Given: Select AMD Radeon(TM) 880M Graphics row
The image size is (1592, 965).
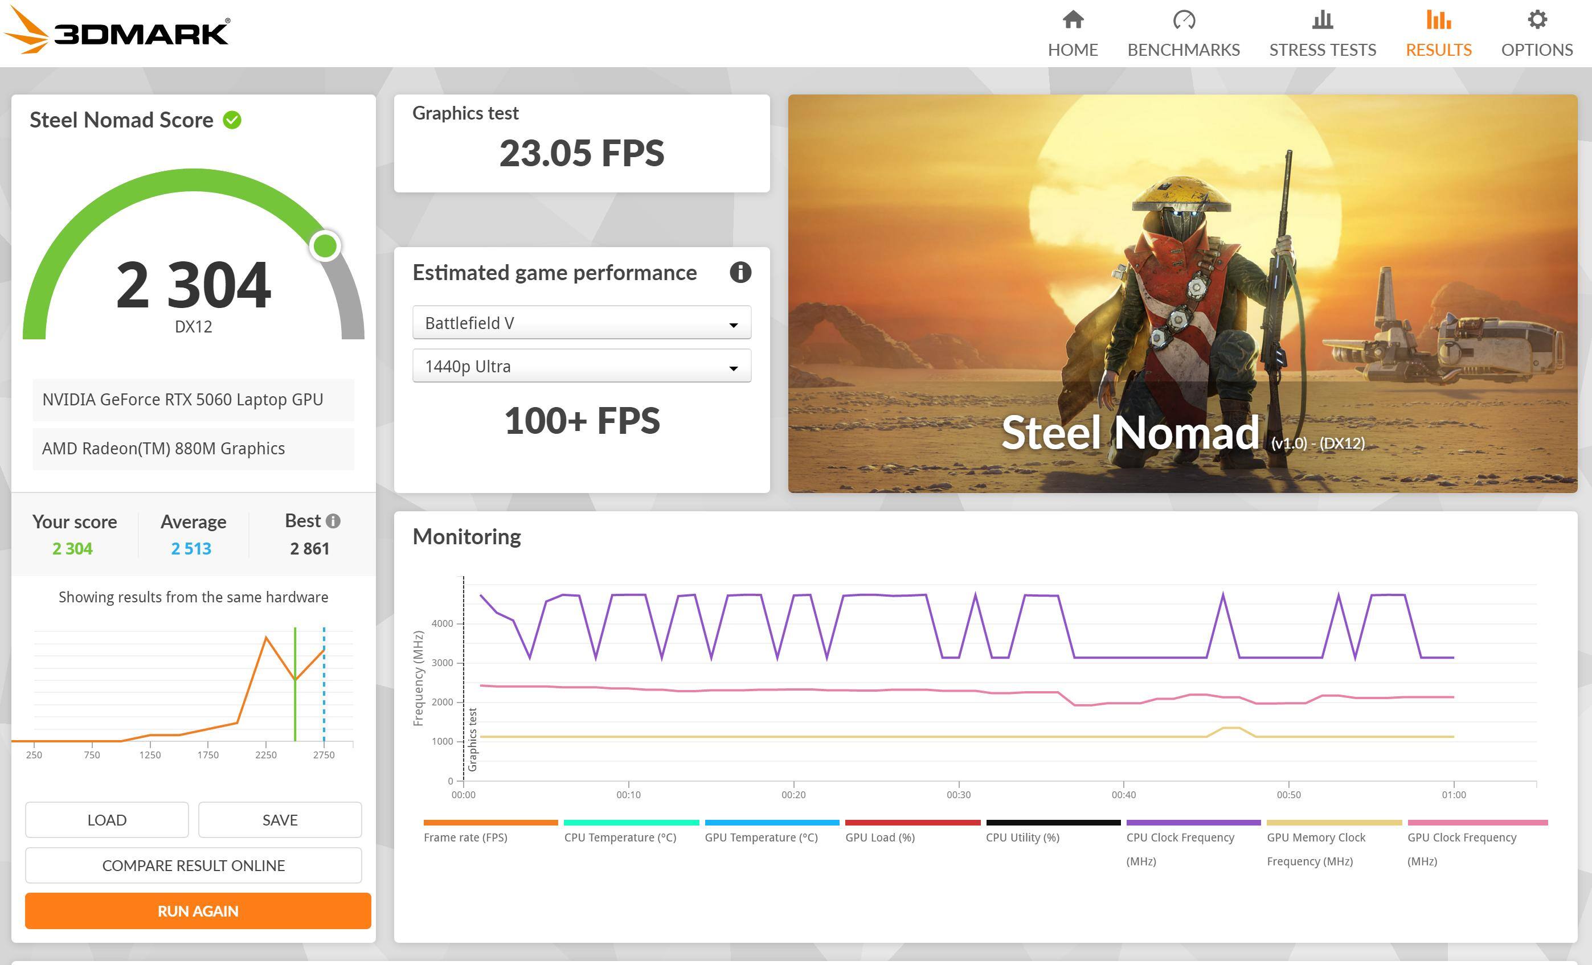Looking at the screenshot, I should [193, 449].
